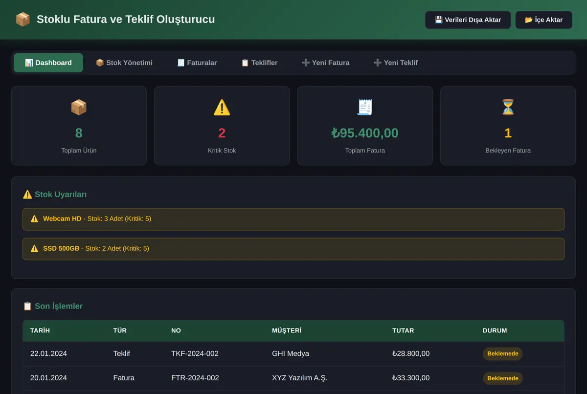This screenshot has height=394, width=587.
Task: Select the Yeni Fatura tab
Action: [326, 63]
